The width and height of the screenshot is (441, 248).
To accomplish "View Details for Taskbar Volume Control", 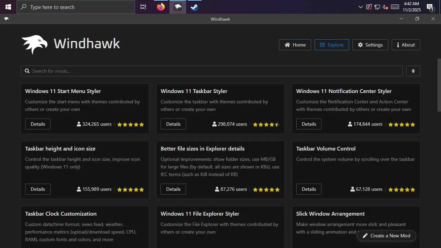I will coord(309,189).
